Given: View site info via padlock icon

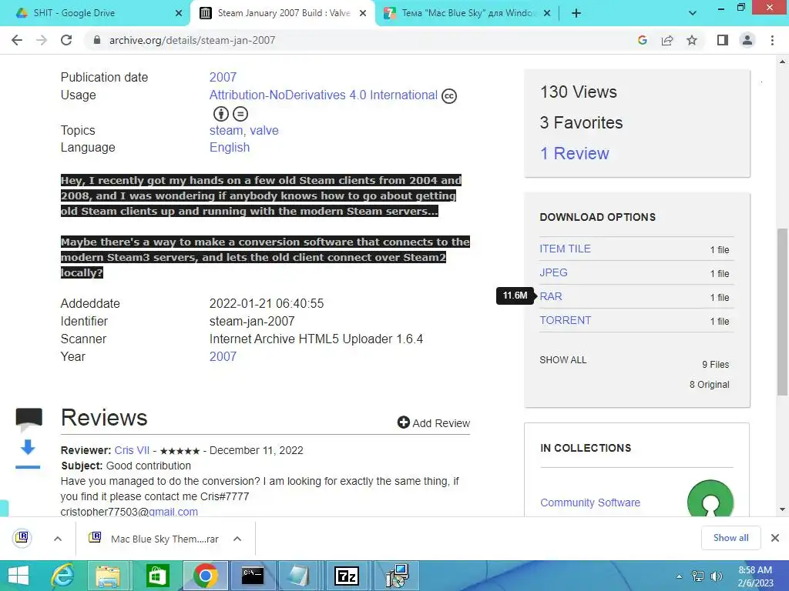Looking at the screenshot, I should [97, 40].
